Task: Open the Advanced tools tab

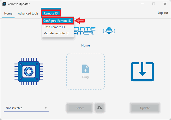Action: point(28,13)
